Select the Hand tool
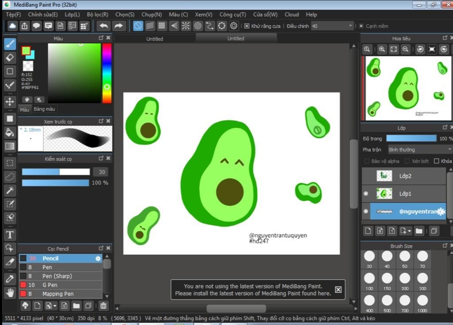Screen dimensions: 453x325 tap(10, 293)
